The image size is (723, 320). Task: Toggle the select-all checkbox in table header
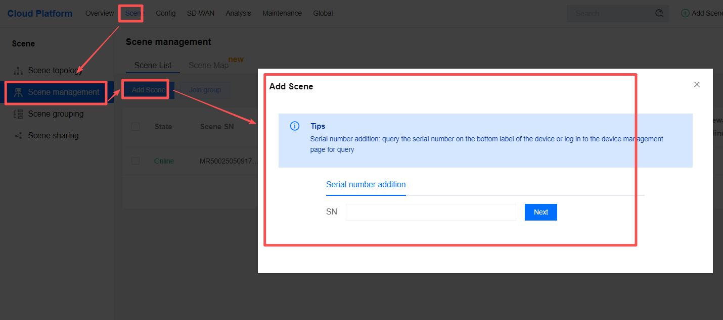point(135,127)
